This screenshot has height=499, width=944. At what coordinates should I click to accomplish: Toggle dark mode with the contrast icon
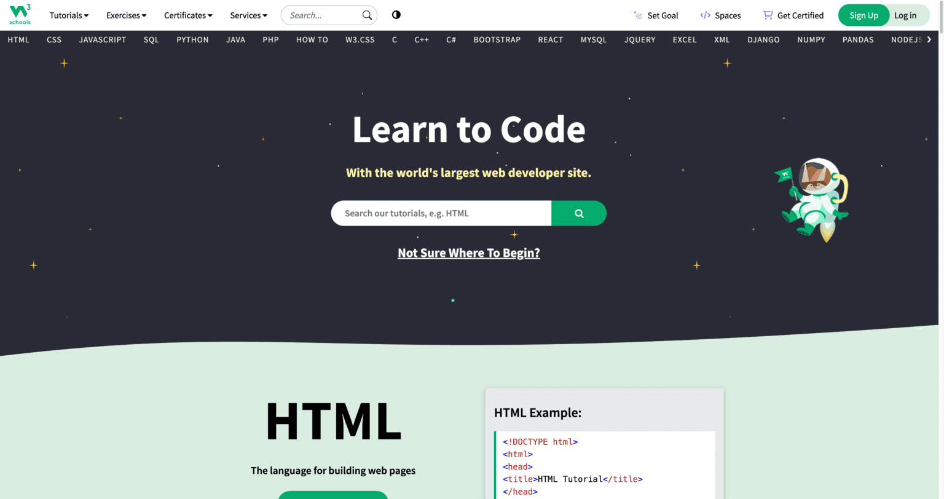(x=396, y=15)
